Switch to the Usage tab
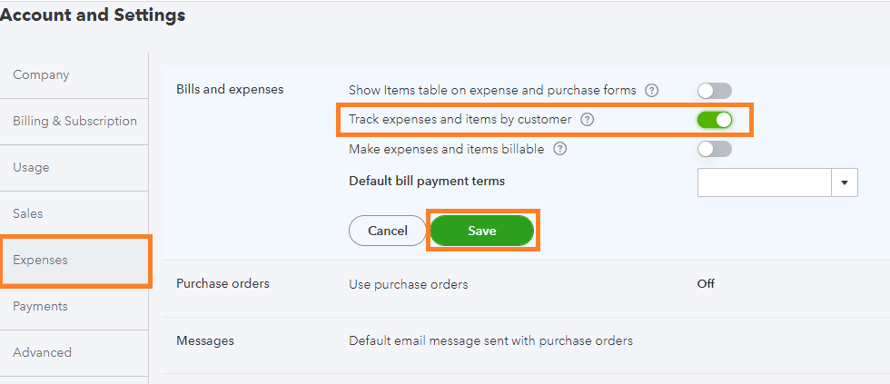Viewport: 890px width, 384px height. (31, 168)
